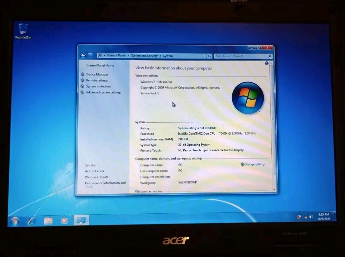The image size is (345, 257).
Task: Click the Show desktop strip after the clock
Action: point(334,216)
